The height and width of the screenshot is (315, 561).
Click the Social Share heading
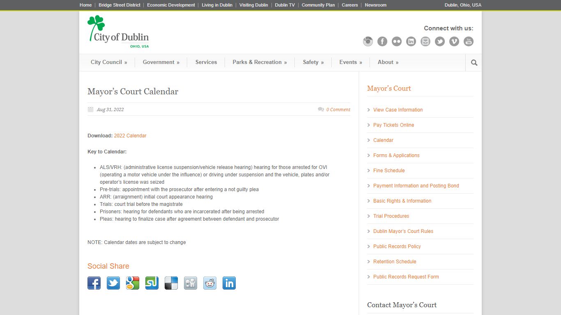point(108,266)
